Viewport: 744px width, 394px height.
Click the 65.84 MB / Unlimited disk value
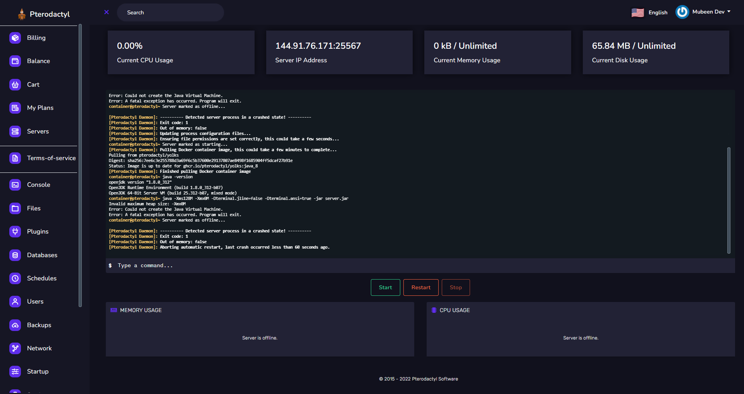(634, 46)
